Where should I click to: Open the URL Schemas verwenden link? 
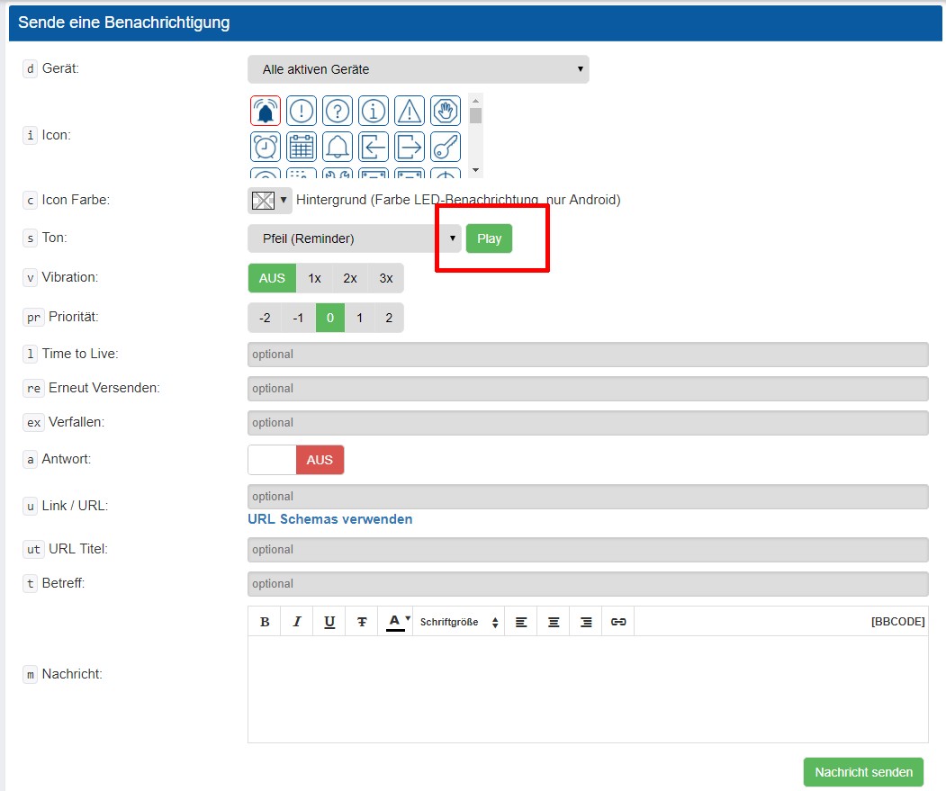[x=329, y=519]
